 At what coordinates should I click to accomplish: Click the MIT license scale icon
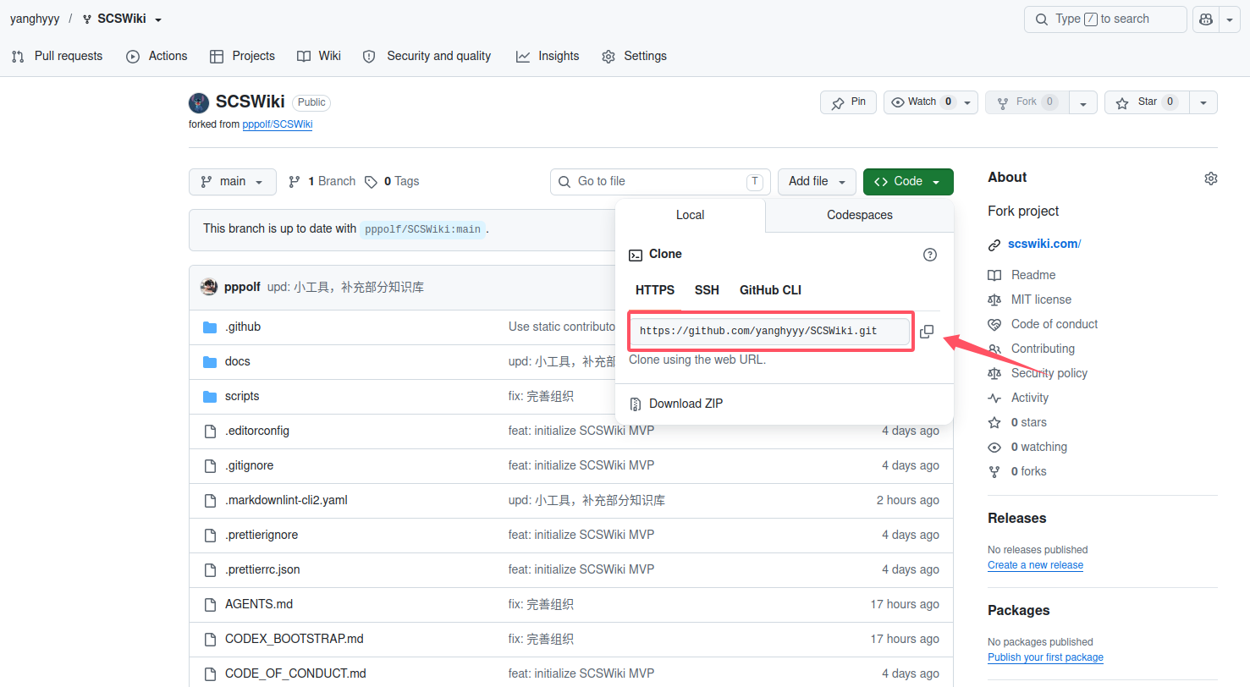click(994, 300)
